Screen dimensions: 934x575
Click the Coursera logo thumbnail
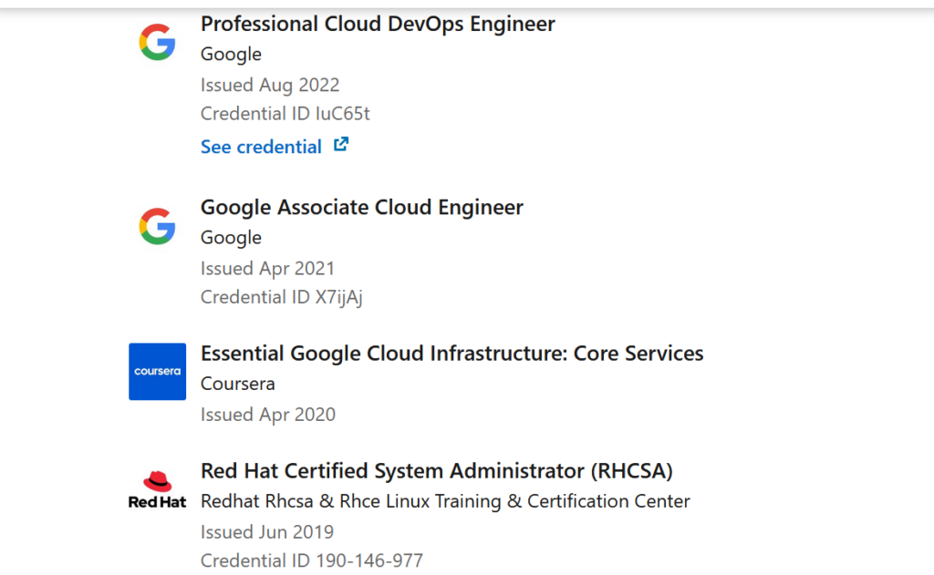(x=157, y=372)
